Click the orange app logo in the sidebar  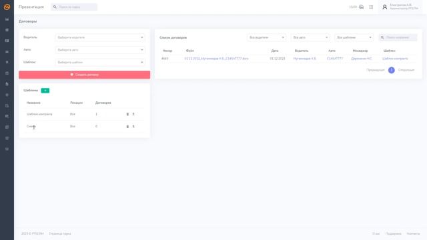[7, 7]
